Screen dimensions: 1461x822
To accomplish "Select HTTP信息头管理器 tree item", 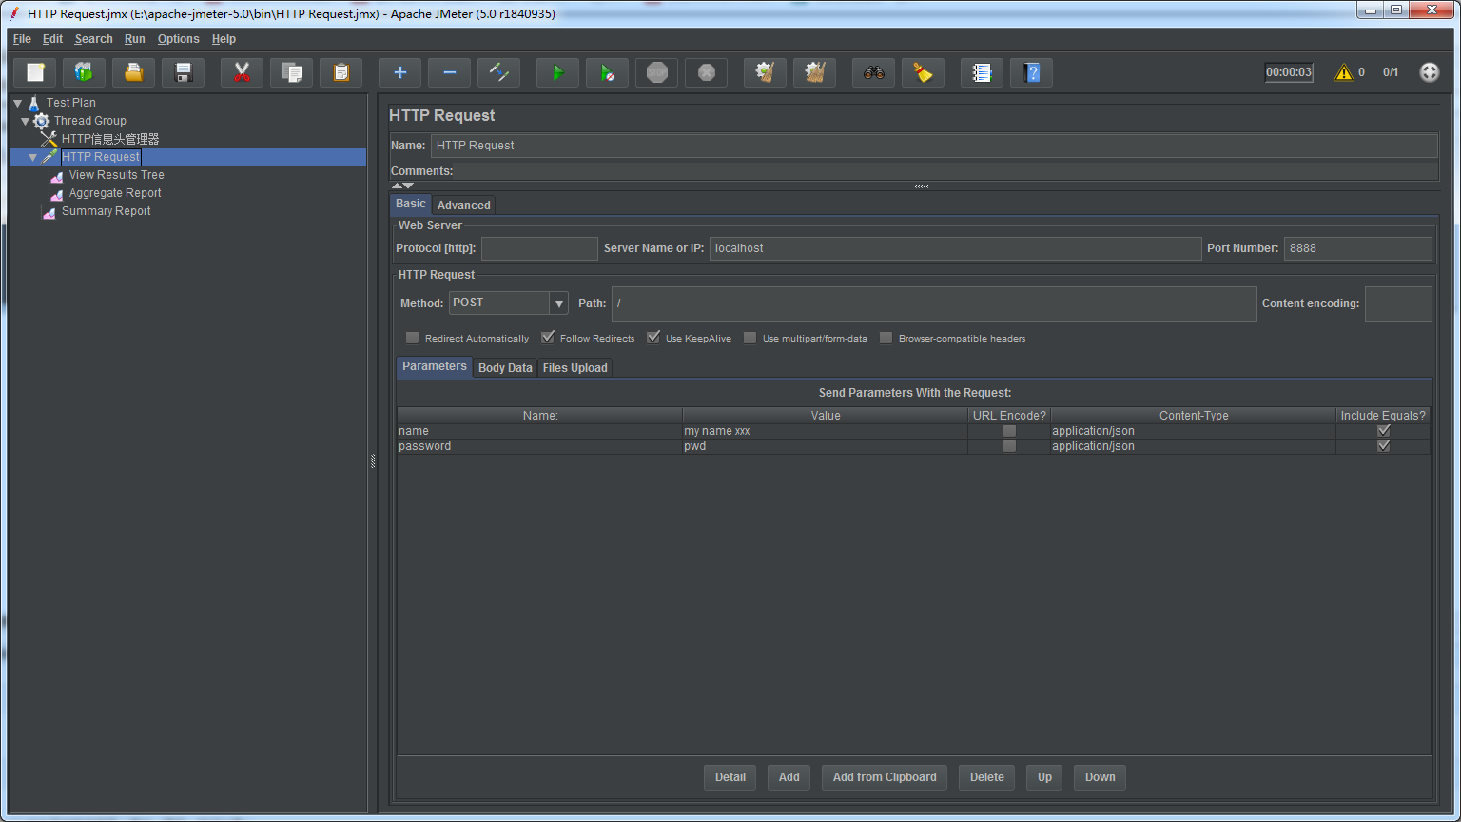I will coord(110,139).
